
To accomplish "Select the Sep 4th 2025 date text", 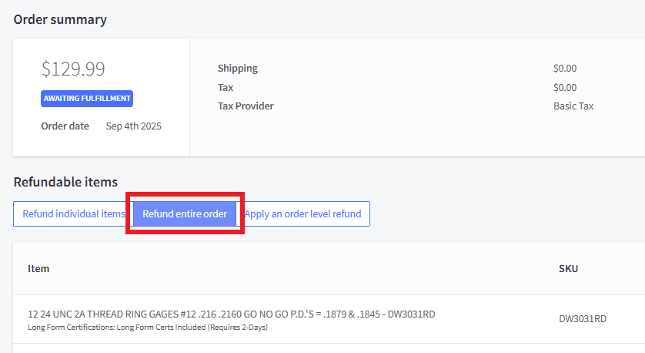I will click(x=133, y=126).
